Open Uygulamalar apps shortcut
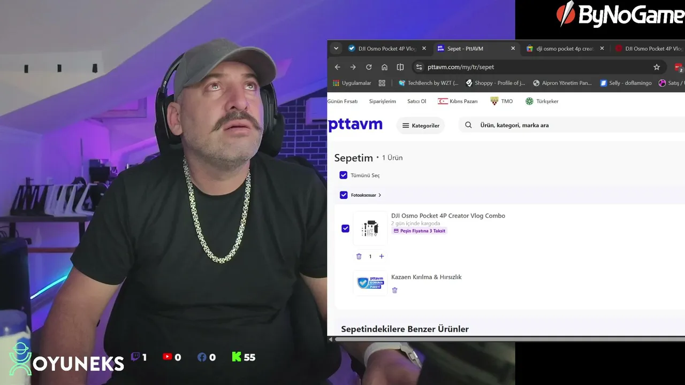The height and width of the screenshot is (385, 685). [352, 83]
